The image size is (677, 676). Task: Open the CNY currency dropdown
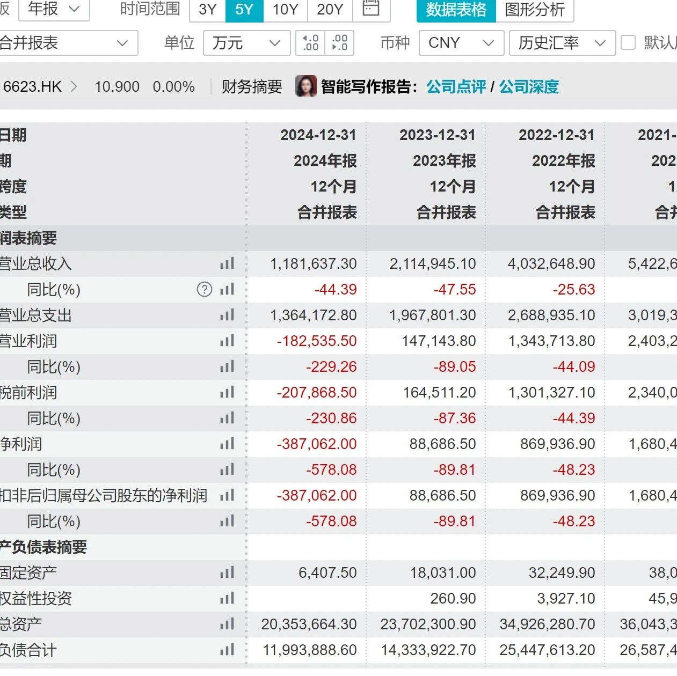tap(461, 43)
